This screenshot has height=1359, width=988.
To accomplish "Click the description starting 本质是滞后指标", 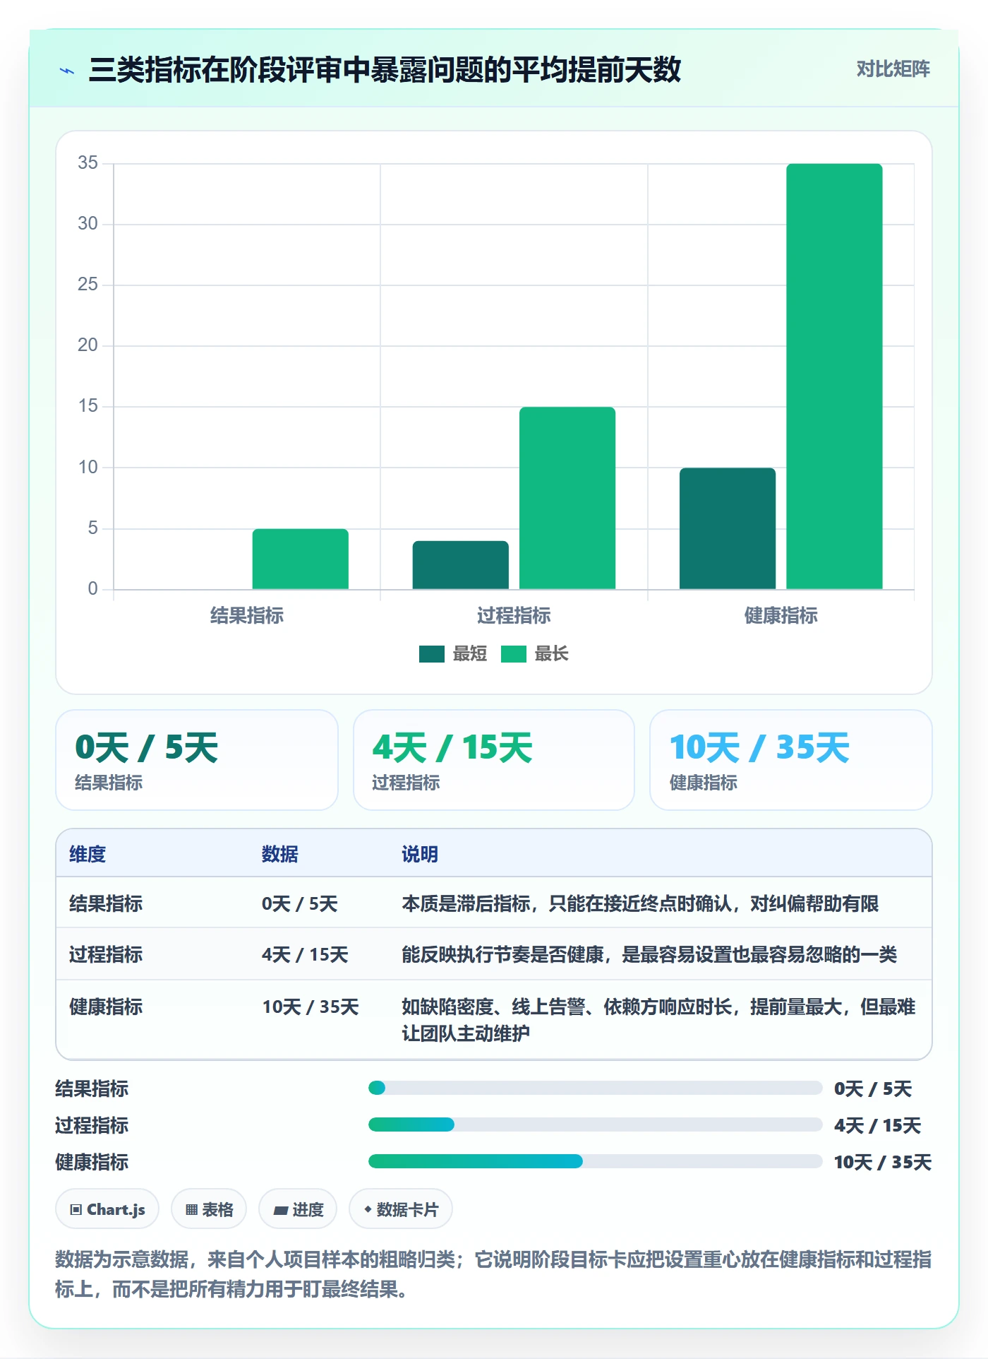I will 640,903.
